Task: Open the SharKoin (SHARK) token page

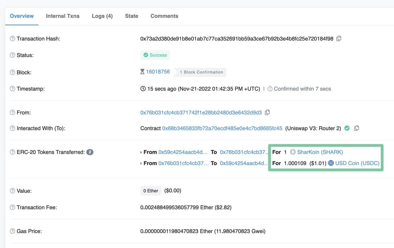Action: coord(320,152)
